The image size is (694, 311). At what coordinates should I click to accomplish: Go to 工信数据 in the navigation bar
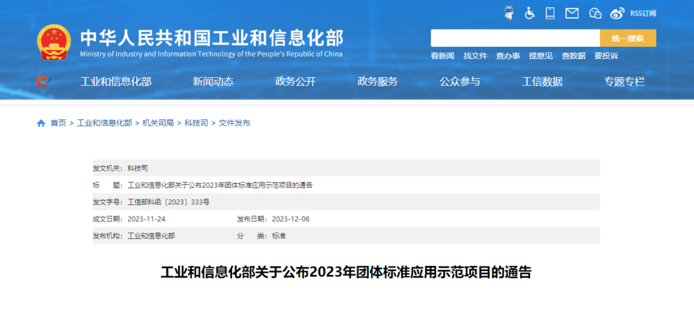point(542,82)
